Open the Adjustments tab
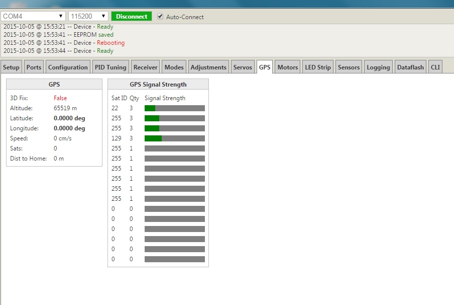The image size is (454, 305). [x=208, y=67]
